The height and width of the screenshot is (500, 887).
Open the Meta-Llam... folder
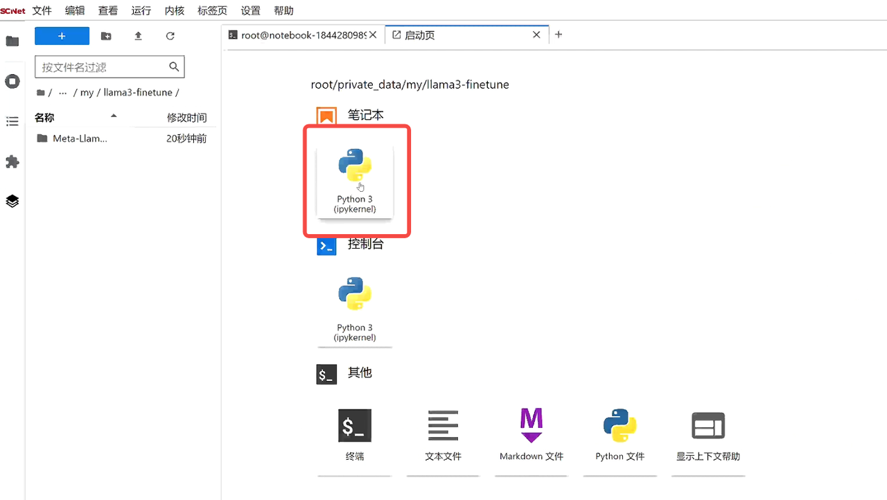(x=80, y=139)
